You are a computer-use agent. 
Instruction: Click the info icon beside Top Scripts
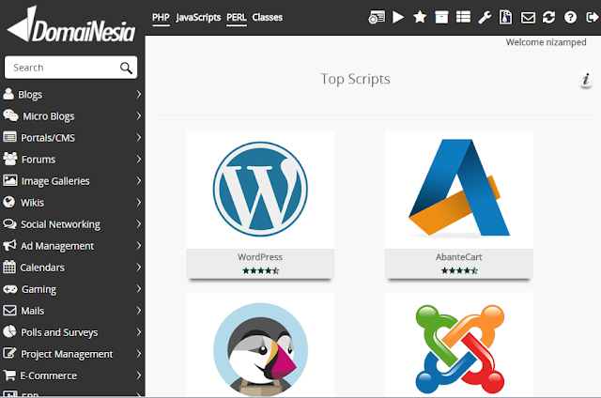pyautogui.click(x=586, y=79)
